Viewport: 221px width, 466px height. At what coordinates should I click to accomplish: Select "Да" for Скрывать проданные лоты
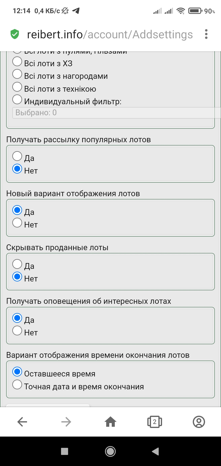[x=17, y=264]
